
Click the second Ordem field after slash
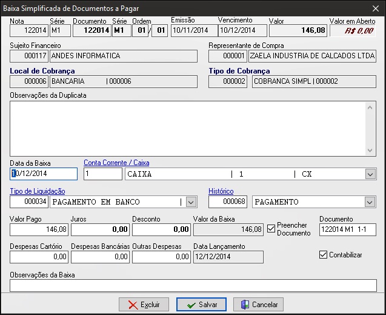(160, 31)
